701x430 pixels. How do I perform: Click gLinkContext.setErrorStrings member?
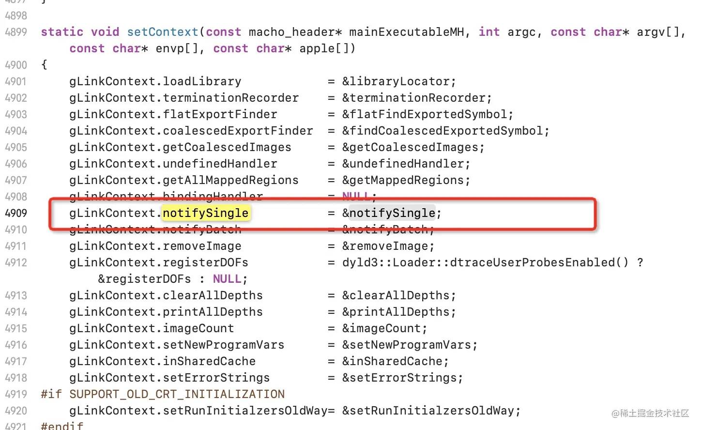pyautogui.click(x=169, y=378)
